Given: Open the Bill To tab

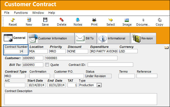Looking at the screenshot, I should 85,38.
